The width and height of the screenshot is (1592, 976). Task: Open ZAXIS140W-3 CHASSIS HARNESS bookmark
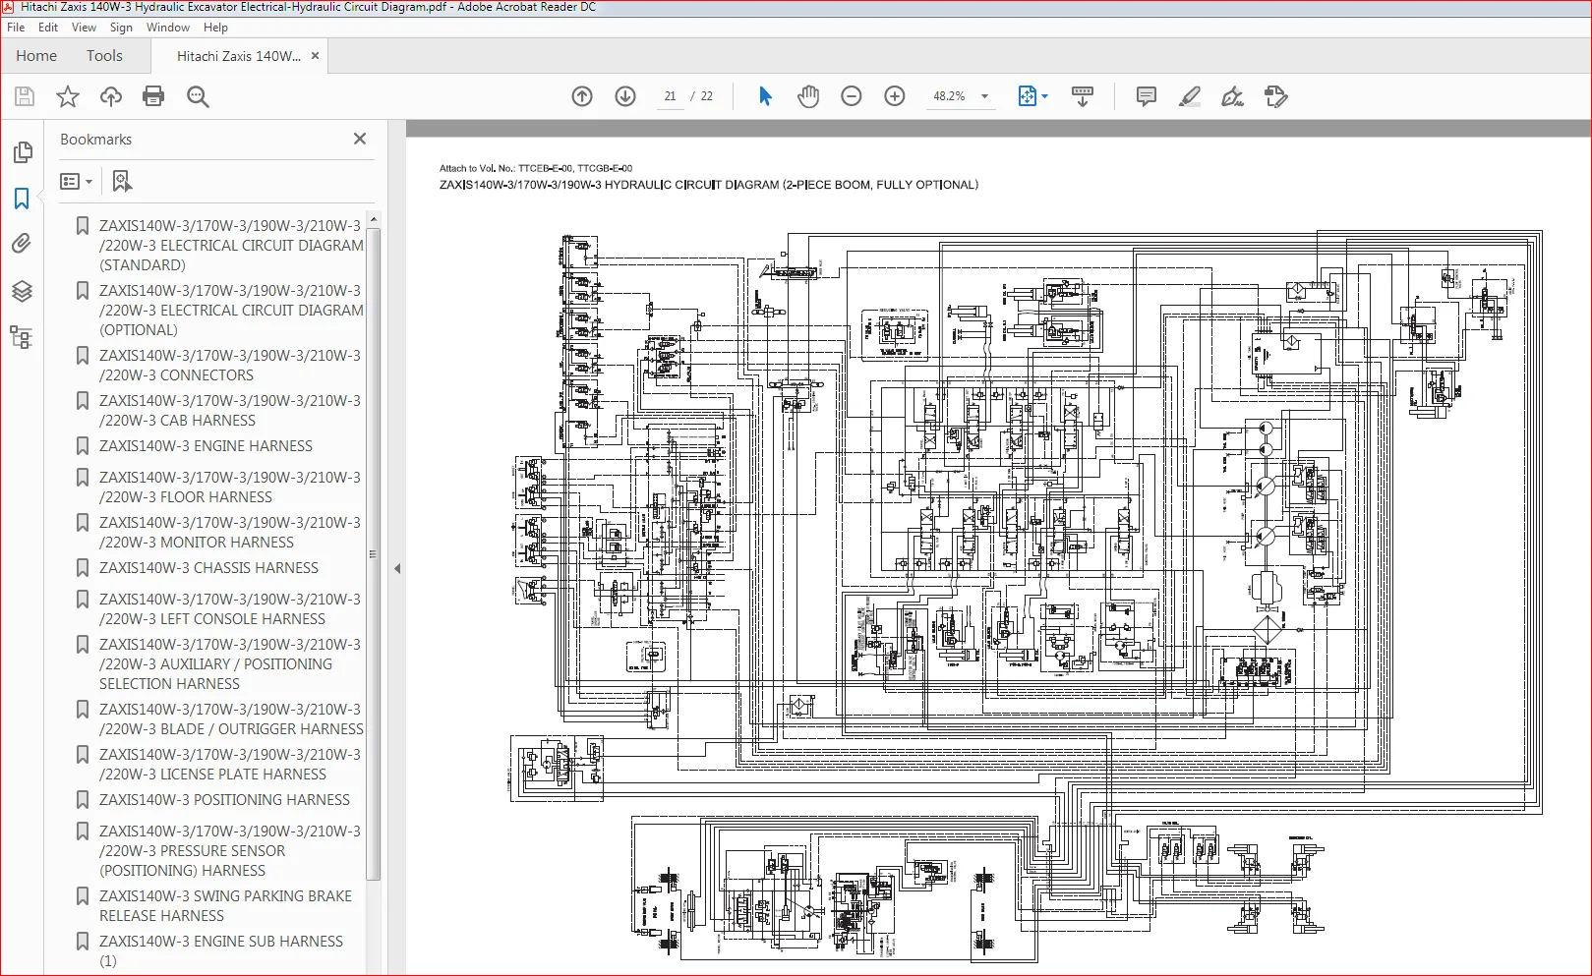tap(208, 567)
